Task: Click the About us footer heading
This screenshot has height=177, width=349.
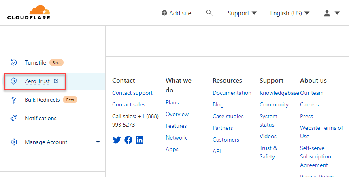Action: click(313, 80)
